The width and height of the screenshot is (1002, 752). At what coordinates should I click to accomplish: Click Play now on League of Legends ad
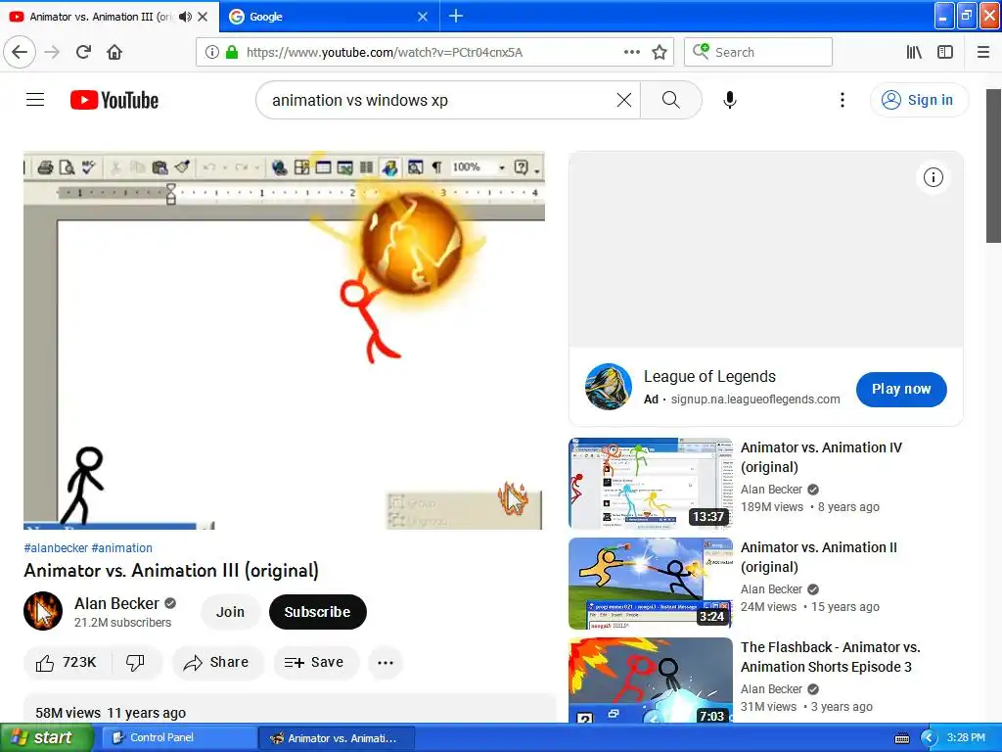click(x=901, y=389)
